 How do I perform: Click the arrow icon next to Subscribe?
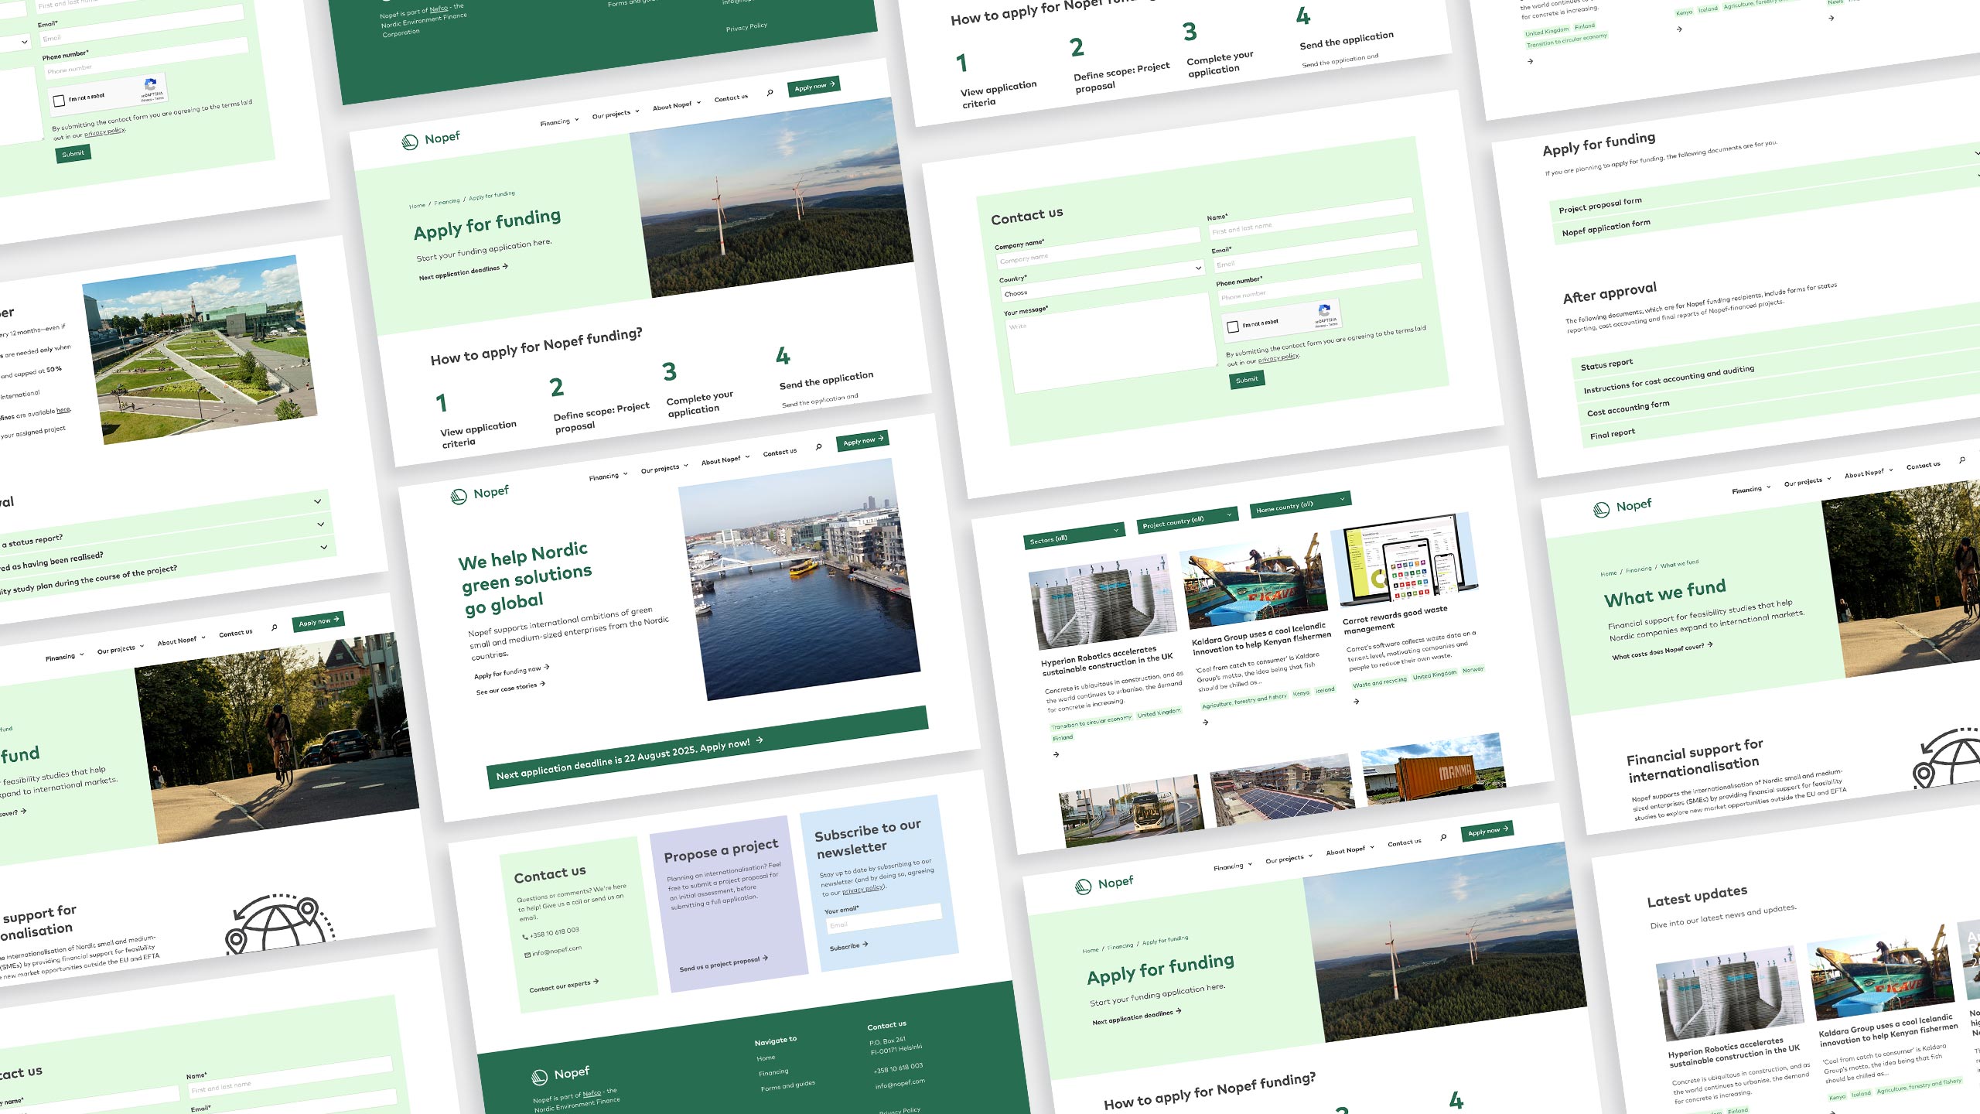[x=865, y=944]
